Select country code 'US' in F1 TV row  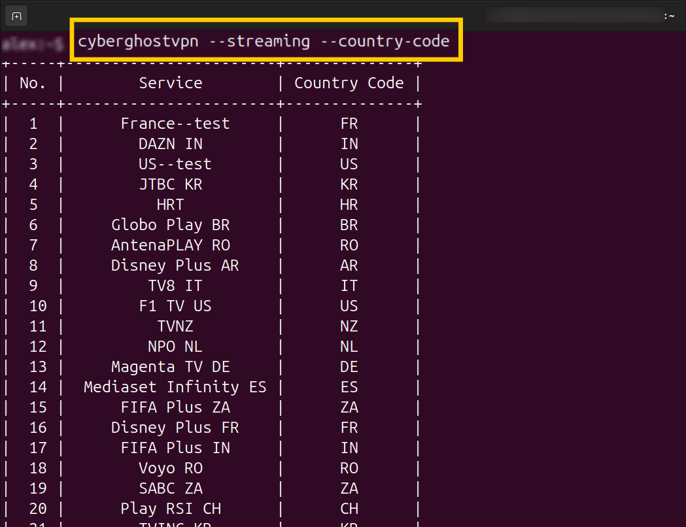[349, 306]
